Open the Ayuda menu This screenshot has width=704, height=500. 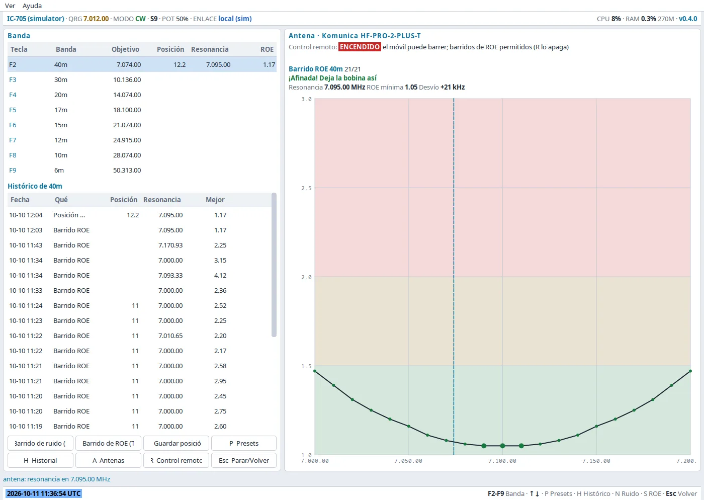(32, 6)
